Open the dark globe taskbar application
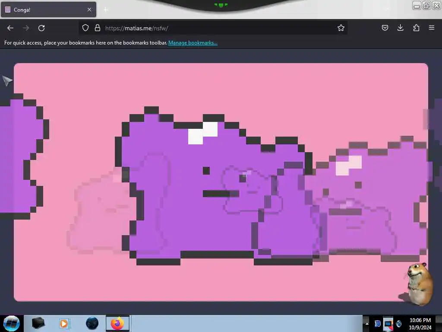 pos(92,323)
